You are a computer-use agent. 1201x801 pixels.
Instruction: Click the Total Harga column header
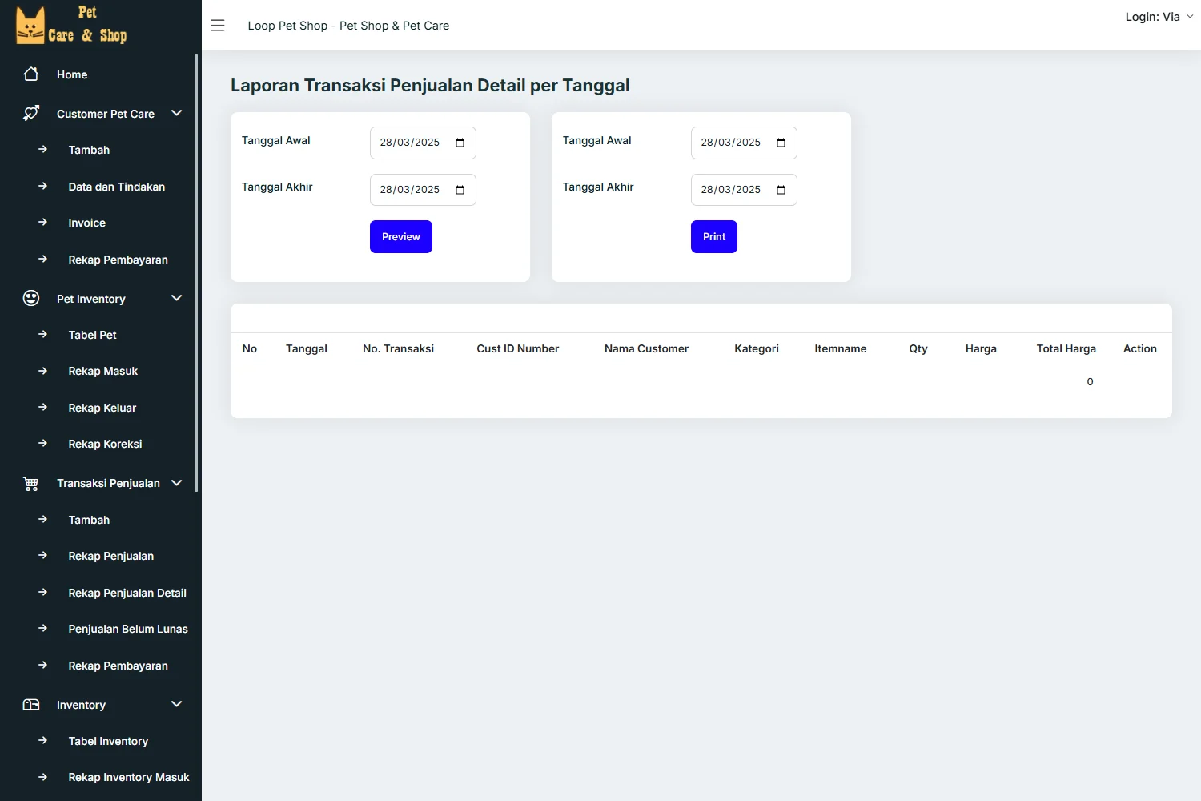(x=1066, y=348)
